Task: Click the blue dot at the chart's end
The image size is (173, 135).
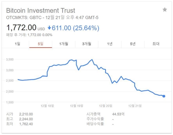Action: coord(164,96)
